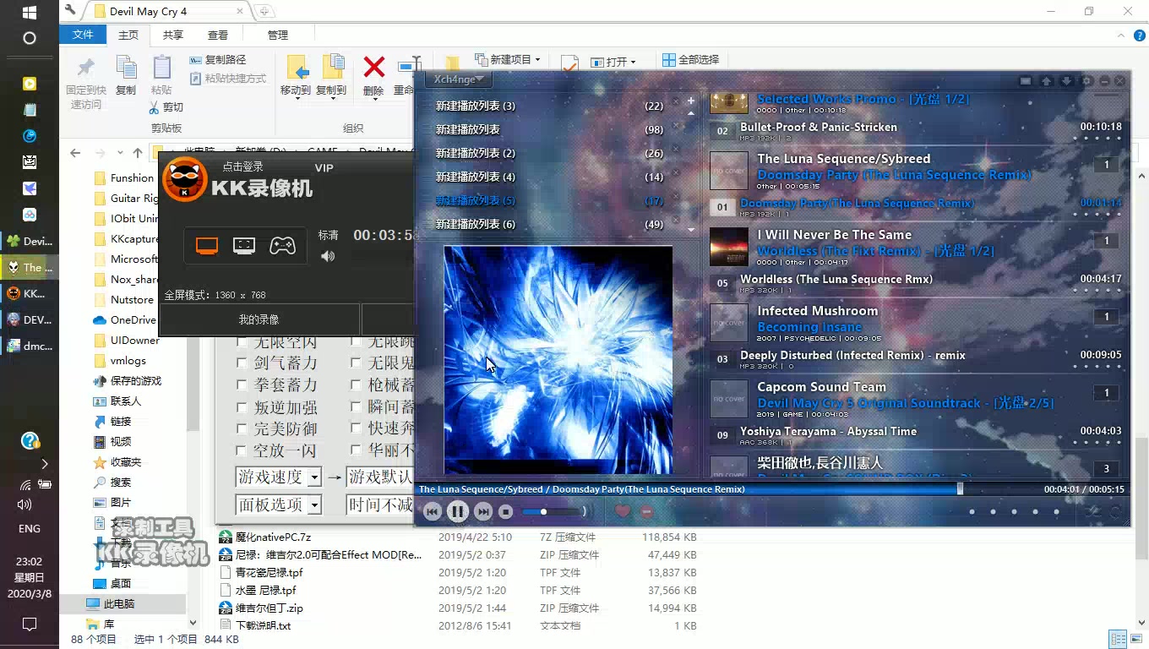
Task: Stop music playback
Action: [x=505, y=511]
